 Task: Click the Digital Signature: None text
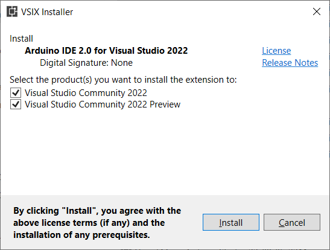point(86,63)
